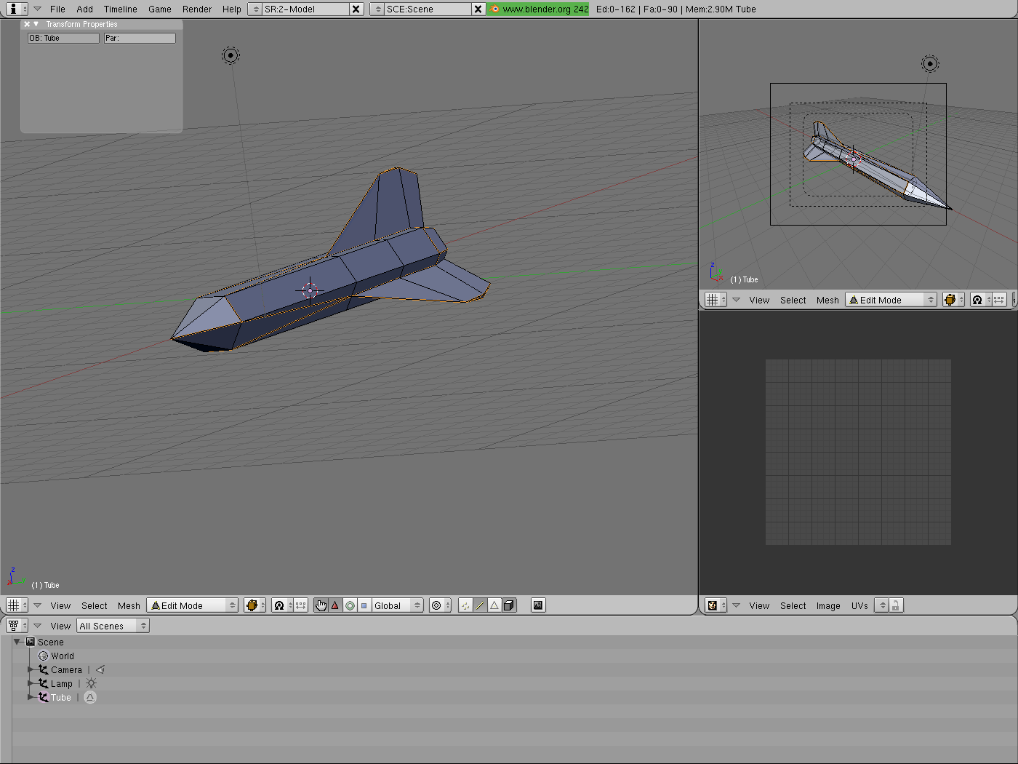This screenshot has width=1018, height=764.
Task: Open the UVs menu in image editor
Action: (x=859, y=605)
